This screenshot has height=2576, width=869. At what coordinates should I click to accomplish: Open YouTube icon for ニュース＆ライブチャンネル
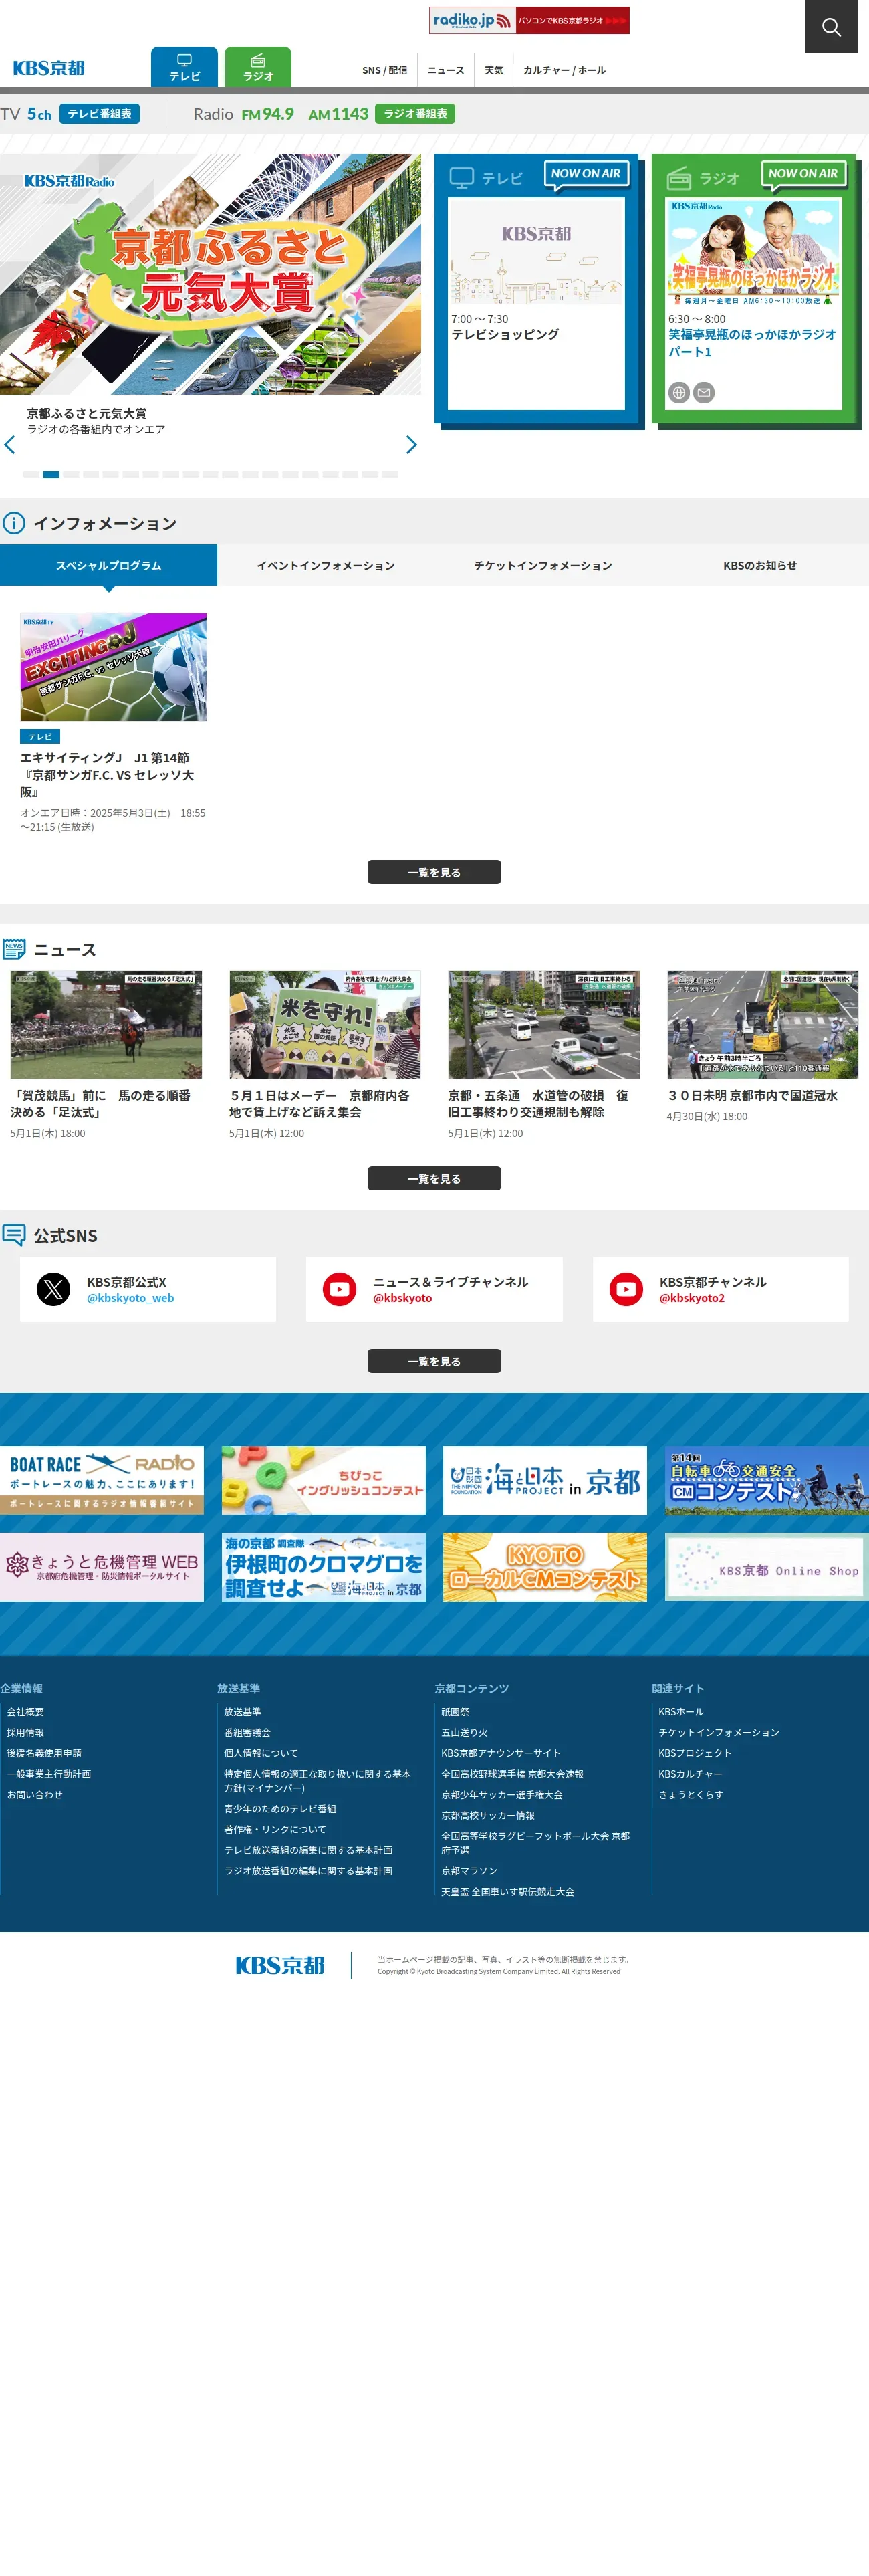click(340, 1290)
